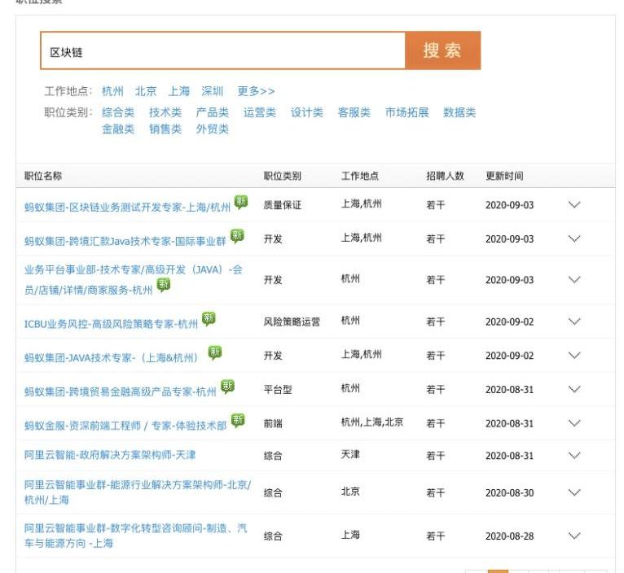Select the 综合类 job category
624x573 pixels.
118,112
